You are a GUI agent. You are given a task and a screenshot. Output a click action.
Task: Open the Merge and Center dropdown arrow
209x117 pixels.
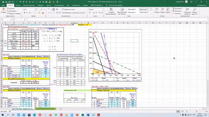(86, 13)
